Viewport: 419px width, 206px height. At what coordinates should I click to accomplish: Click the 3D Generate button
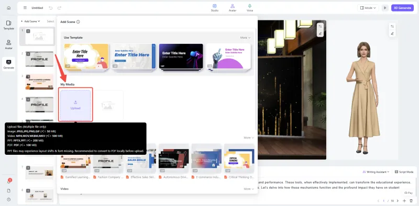pyautogui.click(x=402, y=8)
